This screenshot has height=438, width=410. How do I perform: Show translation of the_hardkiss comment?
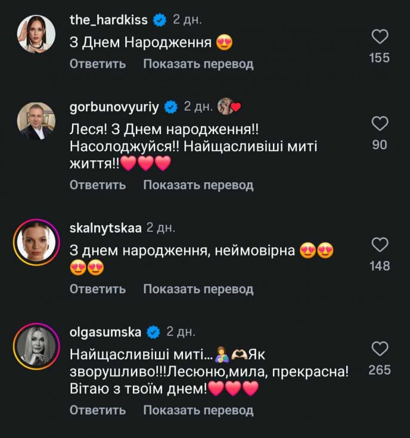pyautogui.click(x=198, y=64)
